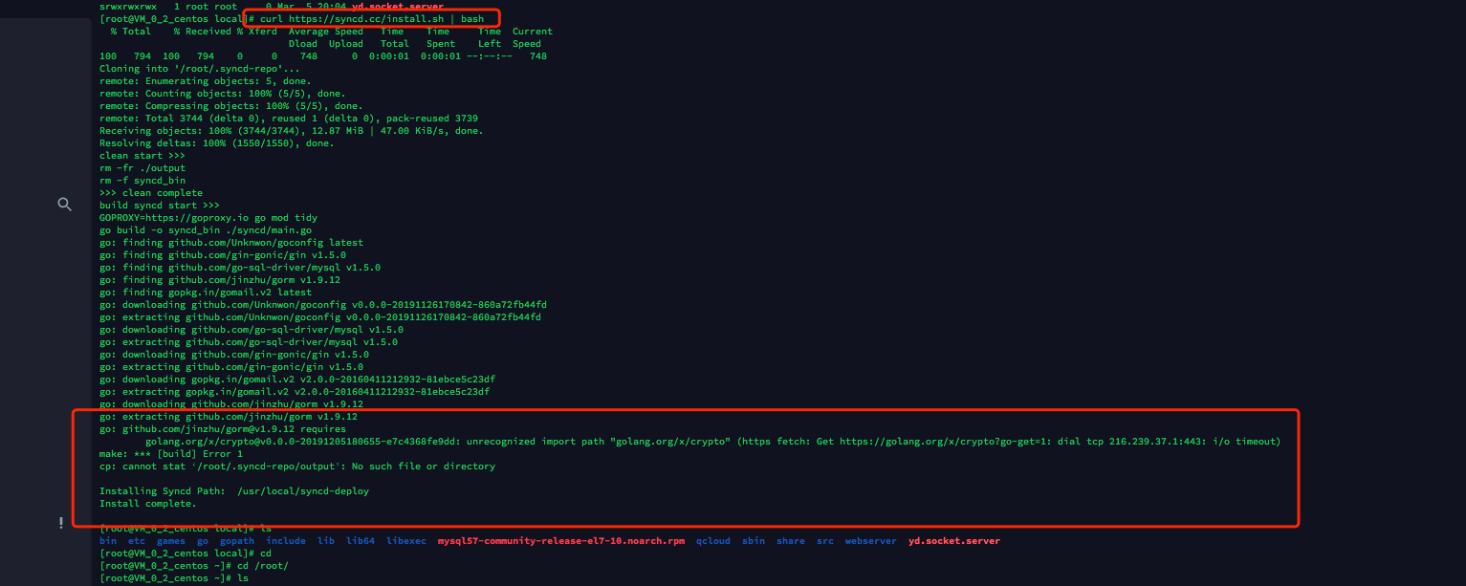Click the 'rm -fr ./output' line
The image size is (1466, 586).
pos(142,168)
